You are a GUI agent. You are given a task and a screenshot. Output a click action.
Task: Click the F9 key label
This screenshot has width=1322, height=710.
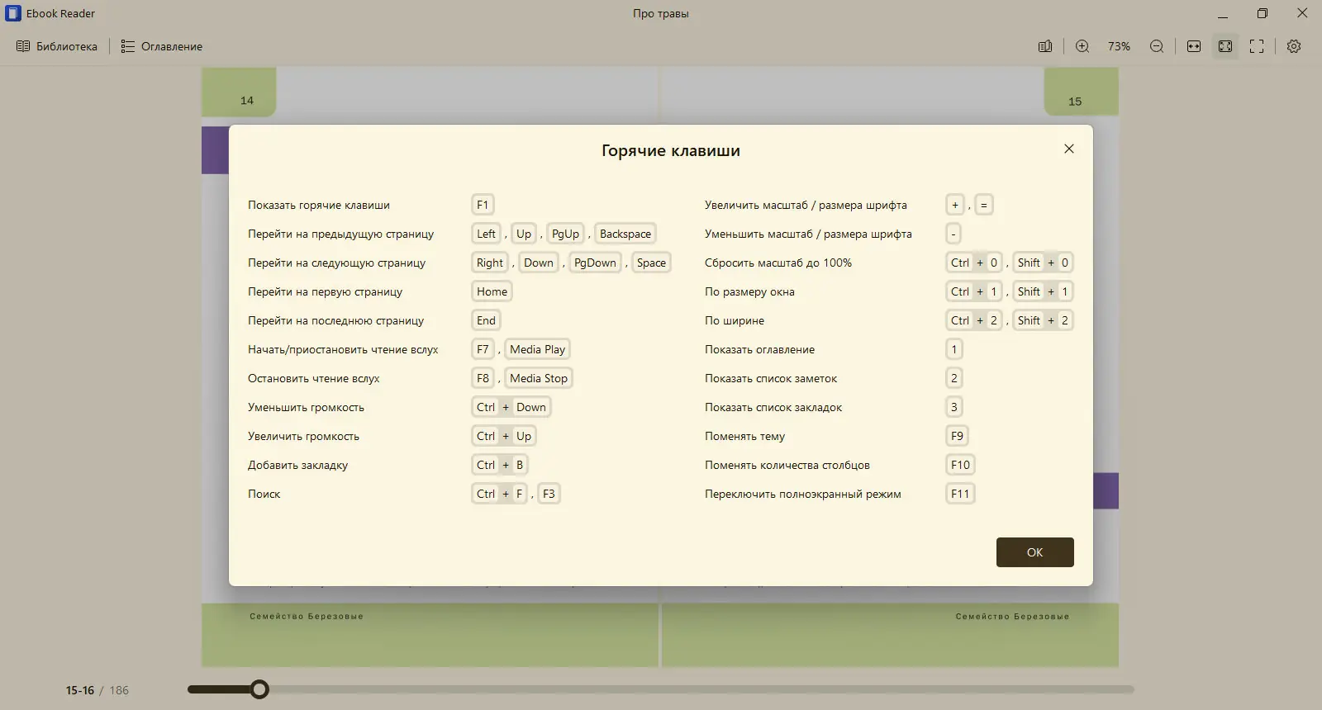pyautogui.click(x=957, y=436)
